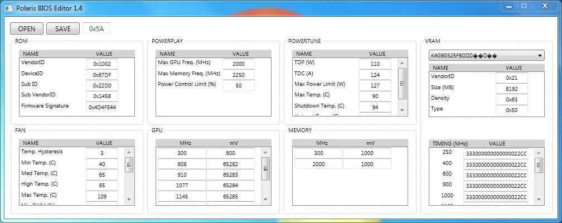Edit the timing value for 600 MHz
Image resolution: width=562 pixels, height=223 pixels.
(496, 175)
